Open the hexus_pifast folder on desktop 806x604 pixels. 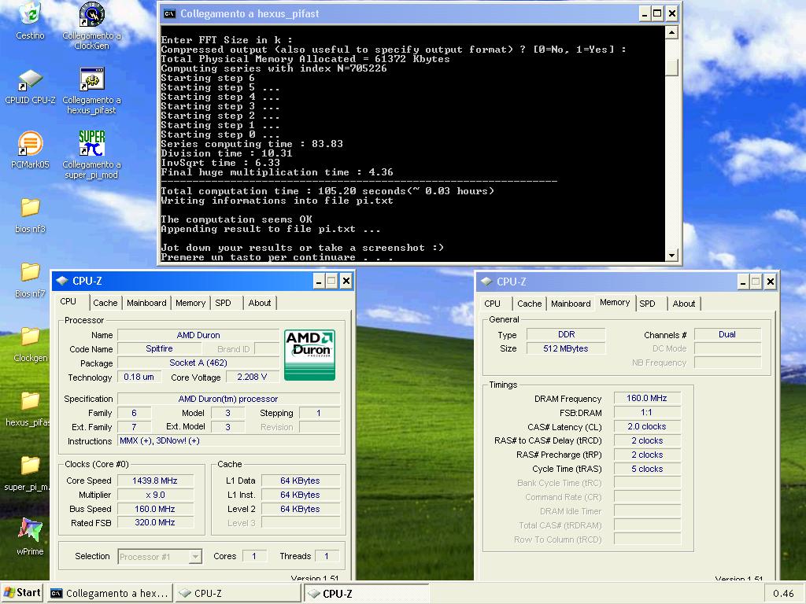pyautogui.click(x=28, y=409)
